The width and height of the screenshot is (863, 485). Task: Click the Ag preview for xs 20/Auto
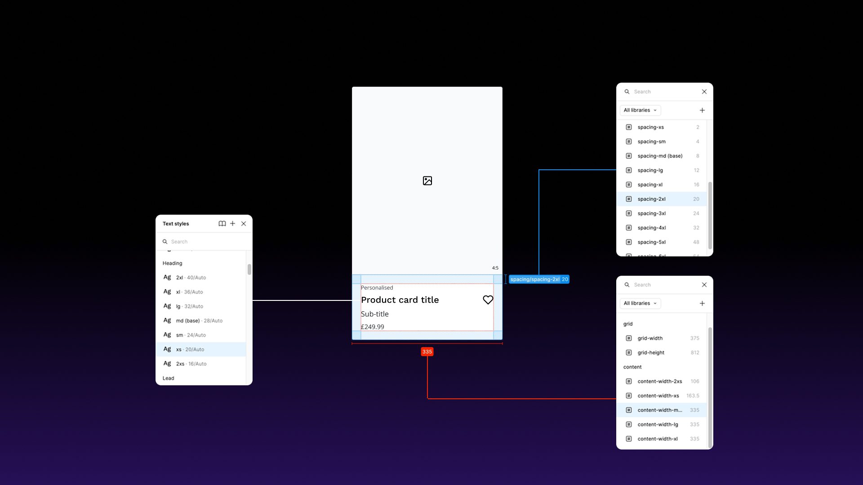[x=167, y=349]
